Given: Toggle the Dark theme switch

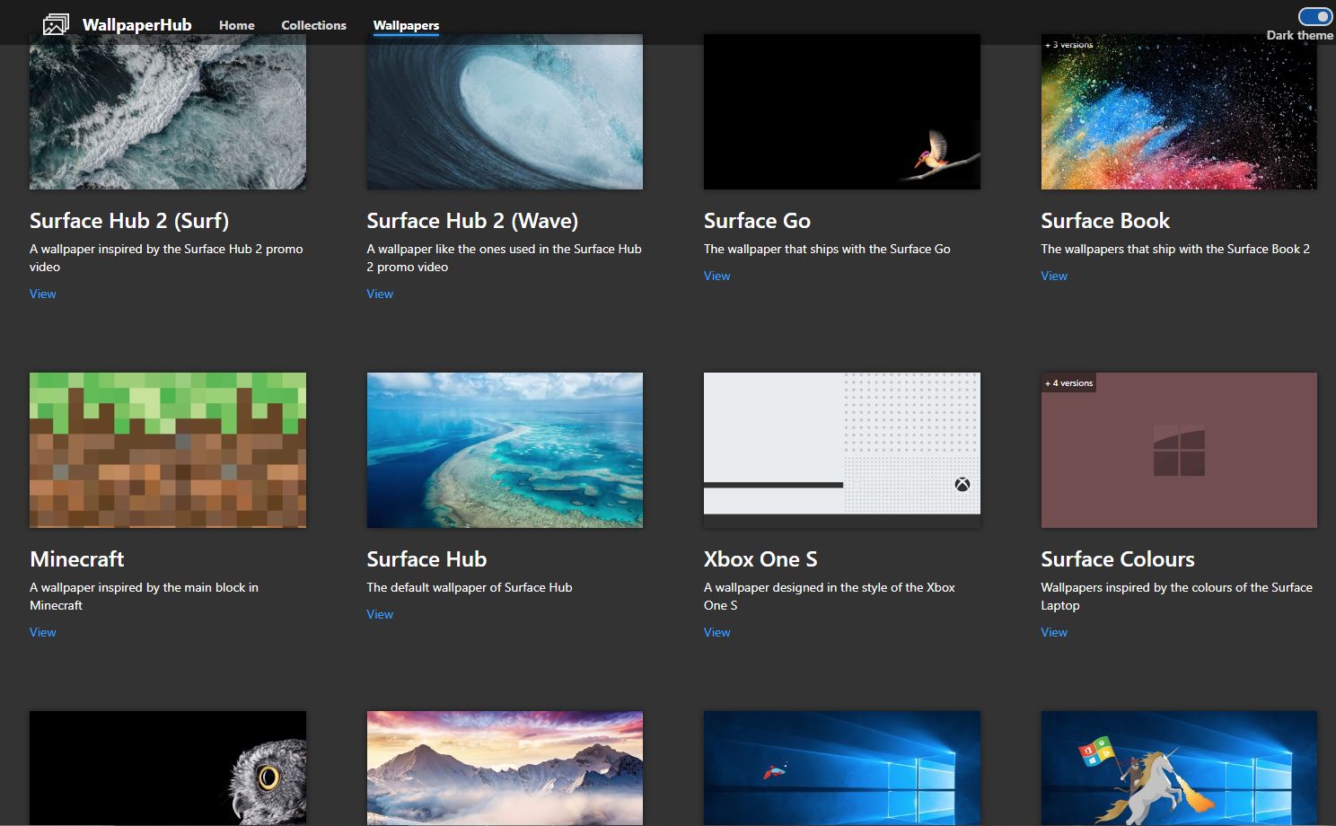Looking at the screenshot, I should click(x=1314, y=16).
